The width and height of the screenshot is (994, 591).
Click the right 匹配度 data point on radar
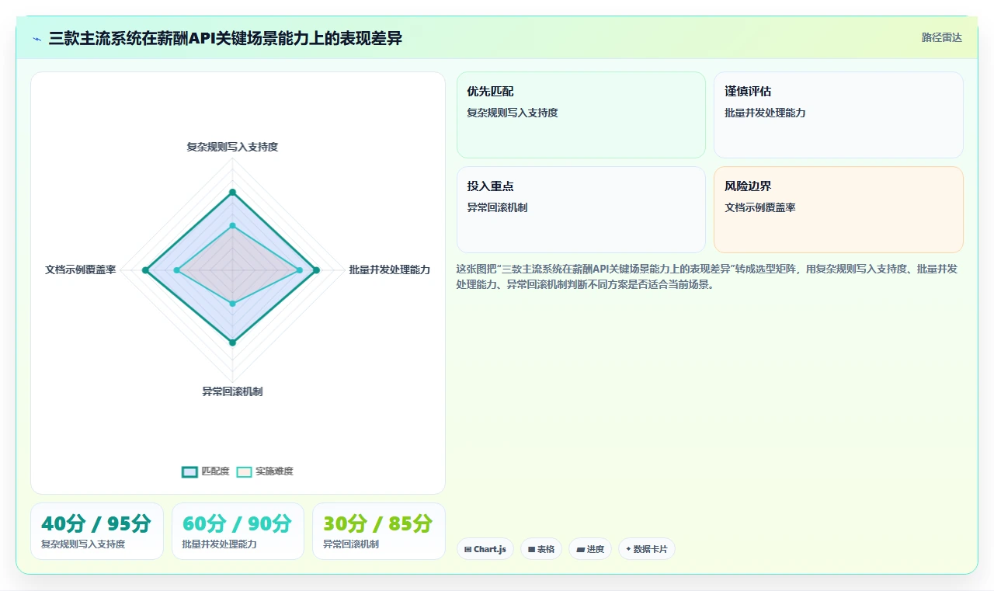pyautogui.click(x=315, y=270)
